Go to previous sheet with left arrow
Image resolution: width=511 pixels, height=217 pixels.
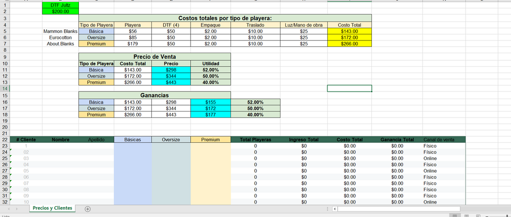pos(8,209)
